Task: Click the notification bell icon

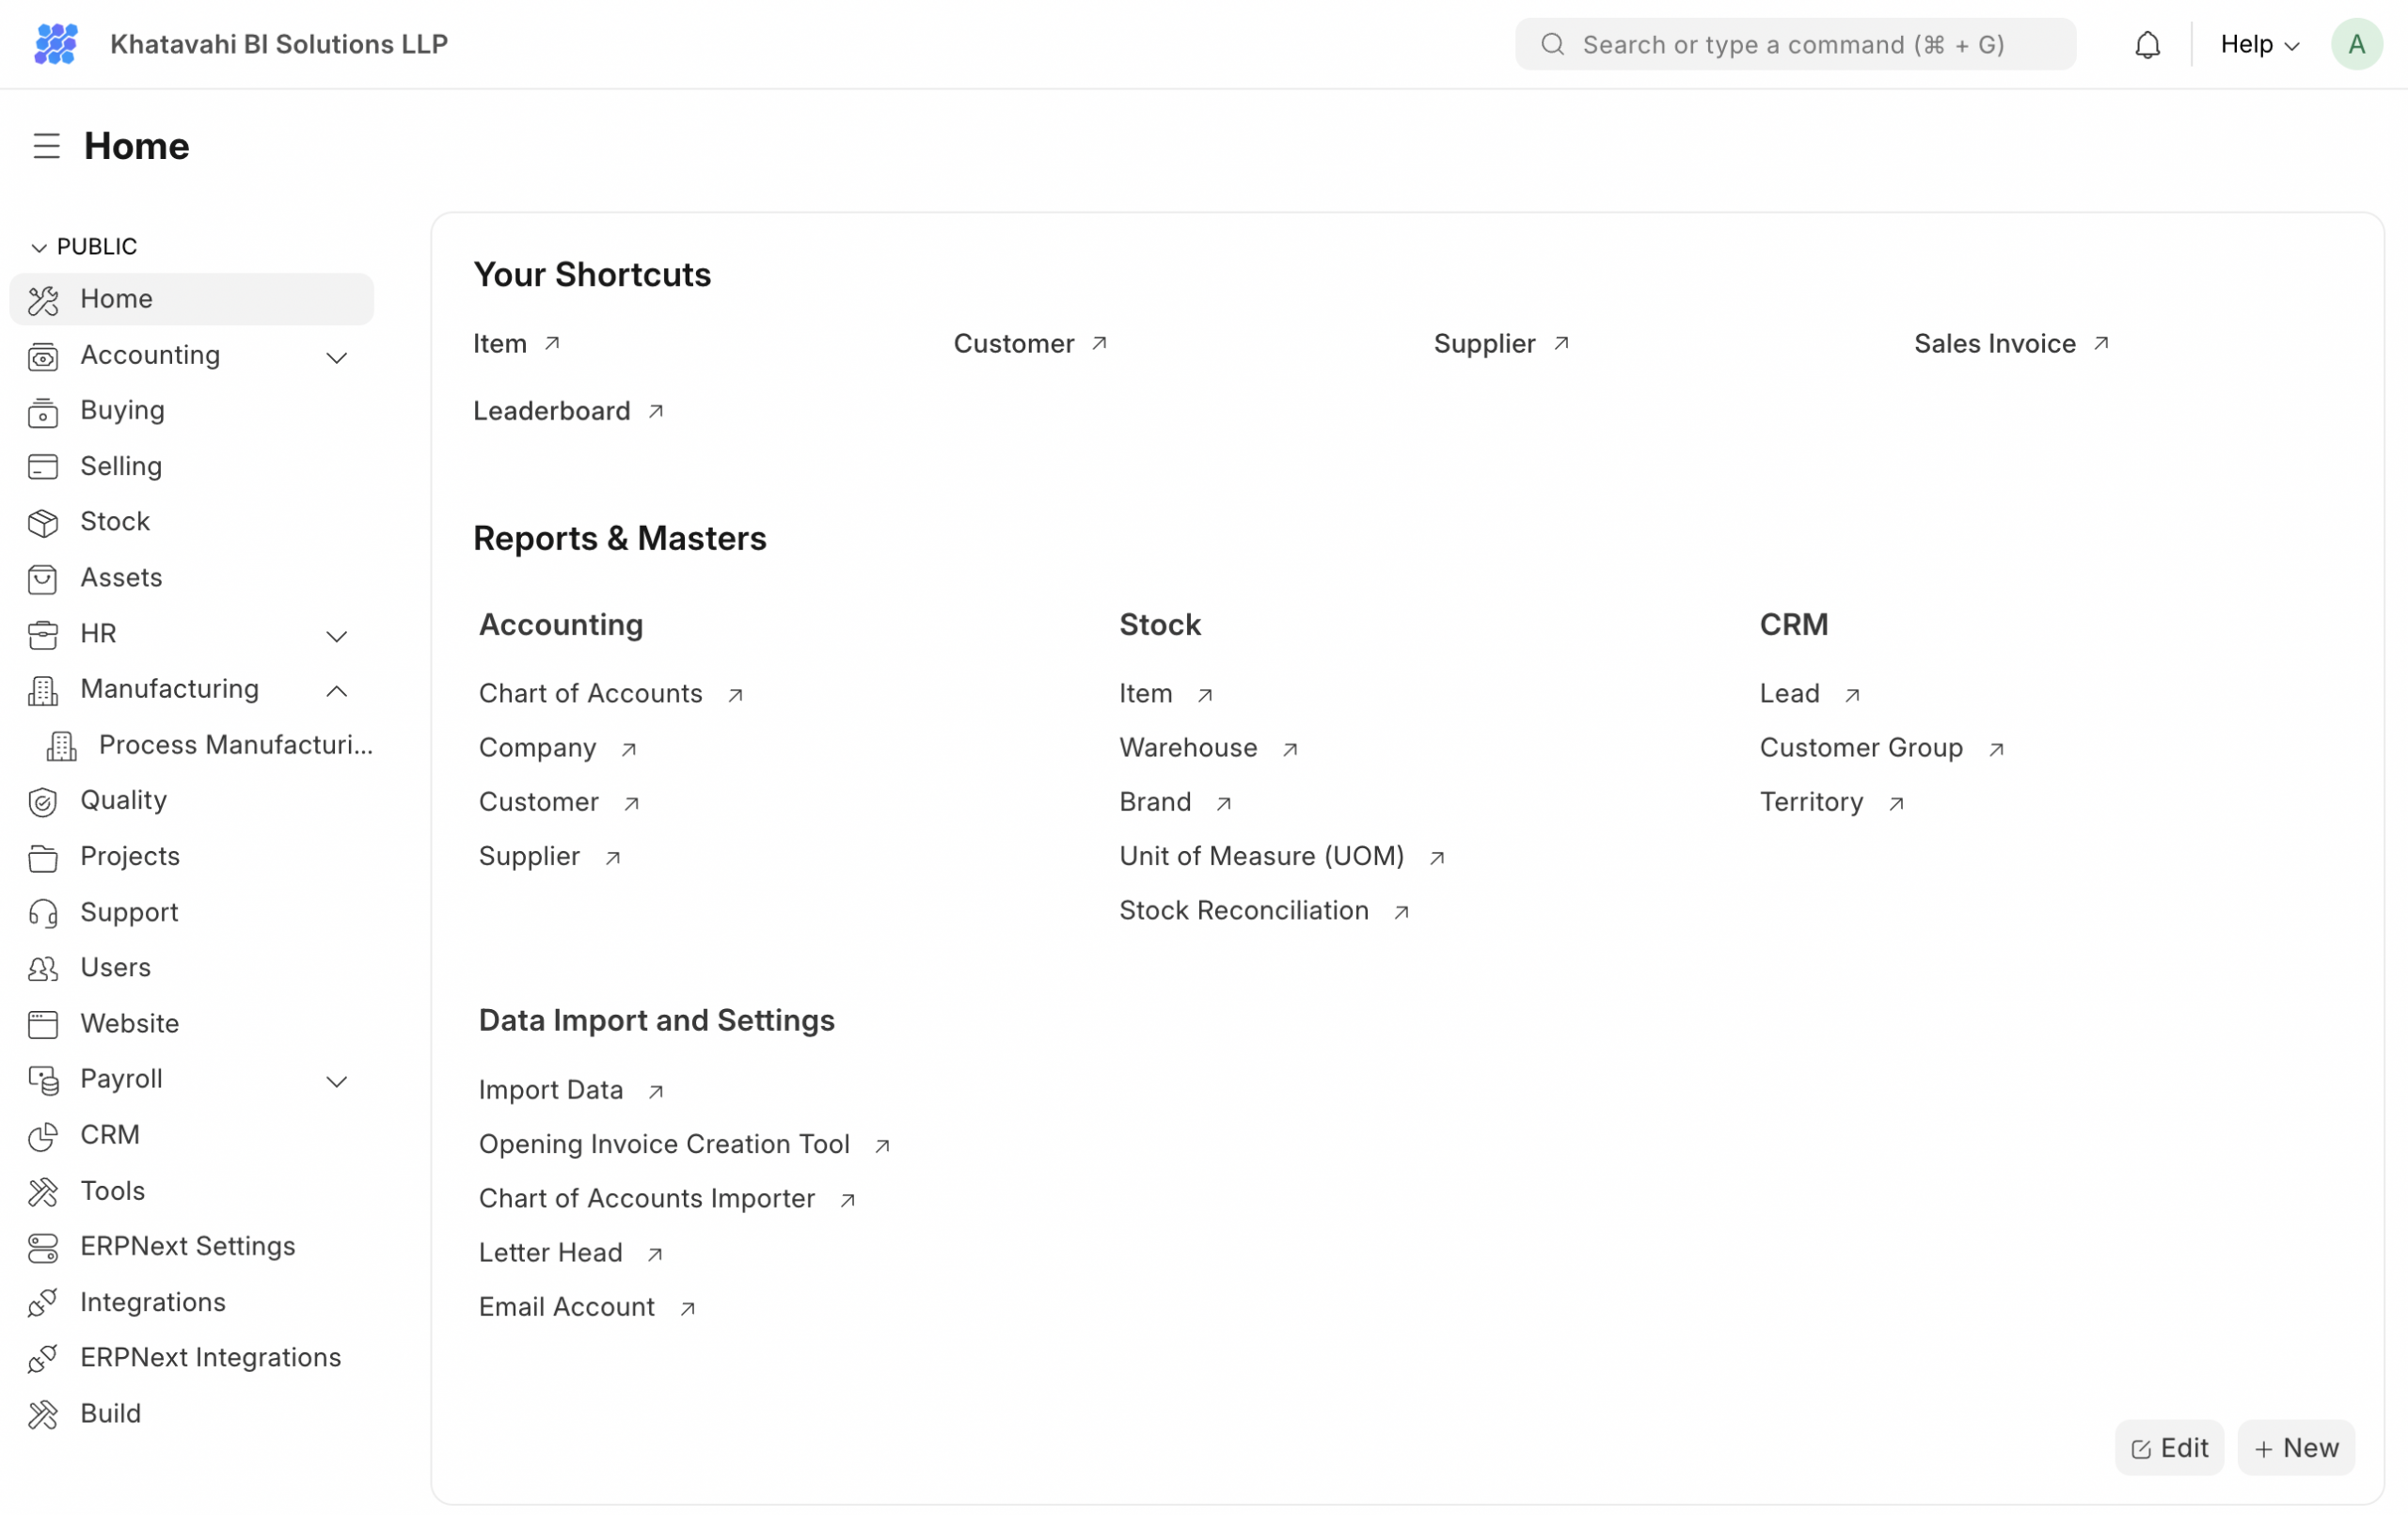Action: point(2147,45)
